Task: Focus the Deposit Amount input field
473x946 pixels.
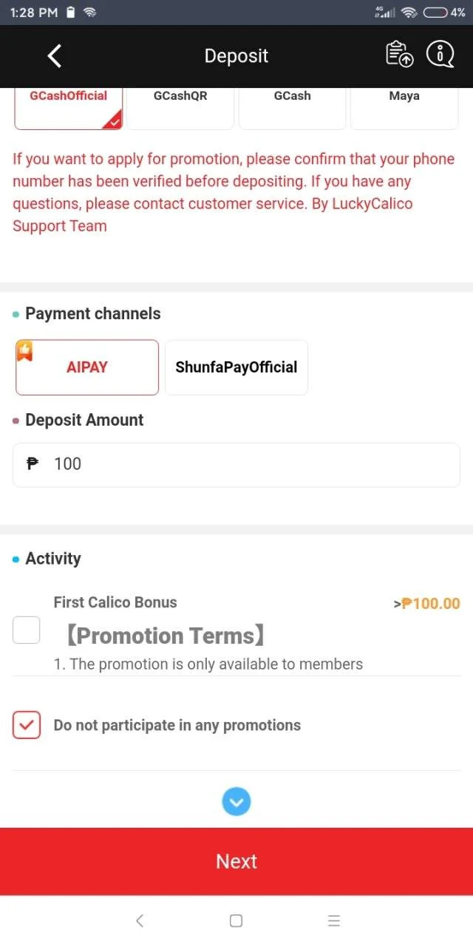Action: 236,465
